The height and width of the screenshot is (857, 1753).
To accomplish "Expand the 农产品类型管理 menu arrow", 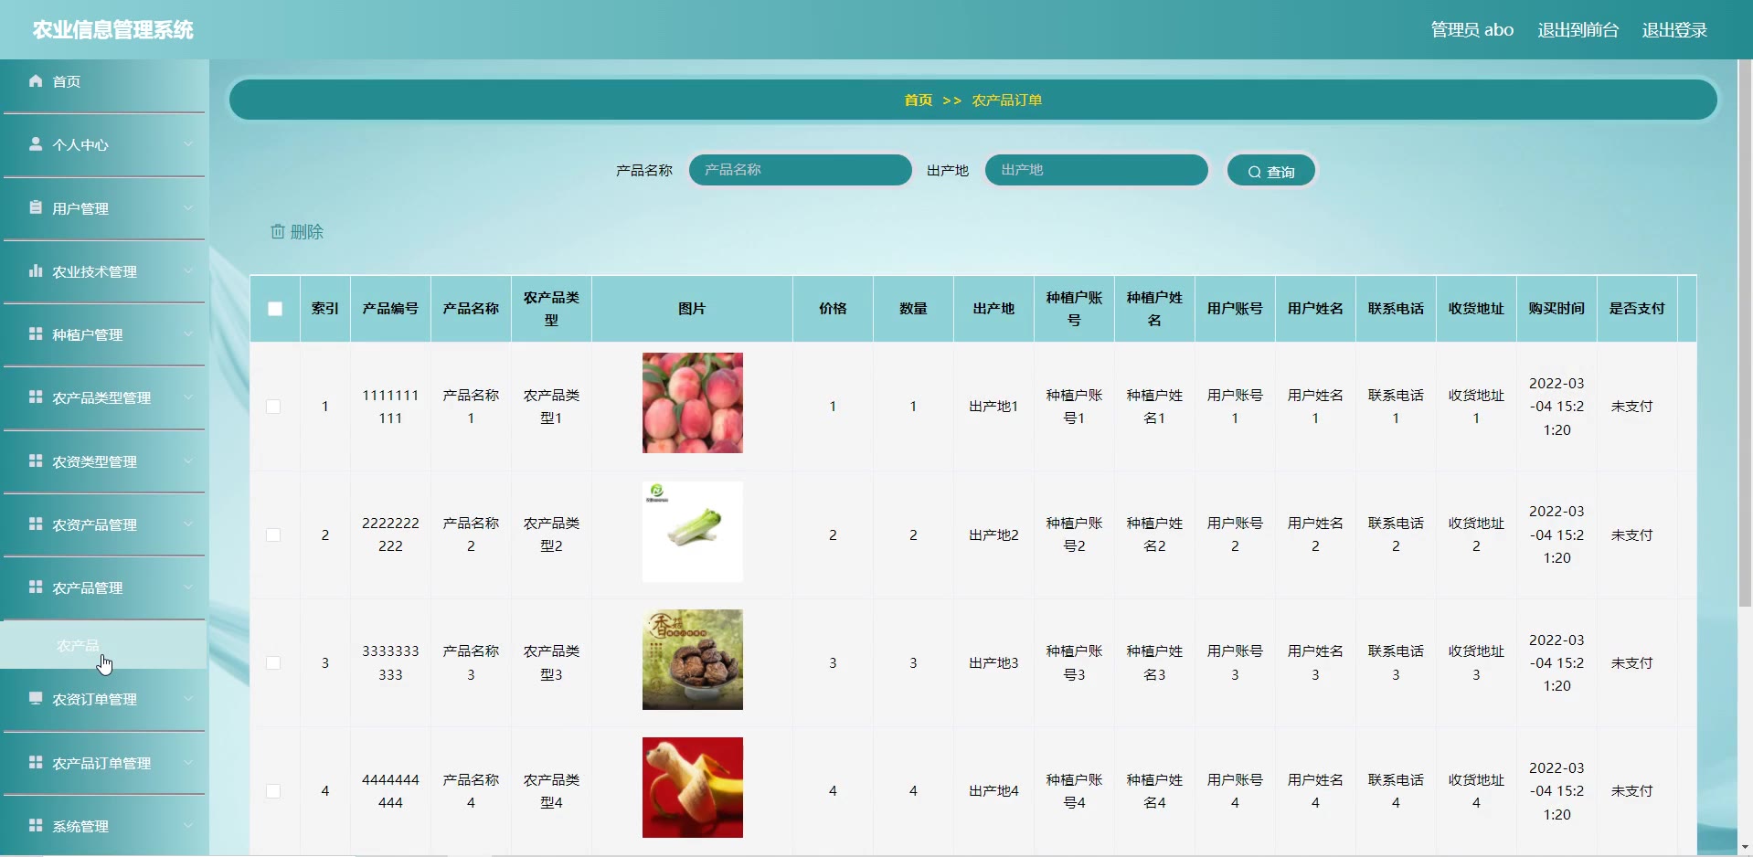I will [x=188, y=397].
